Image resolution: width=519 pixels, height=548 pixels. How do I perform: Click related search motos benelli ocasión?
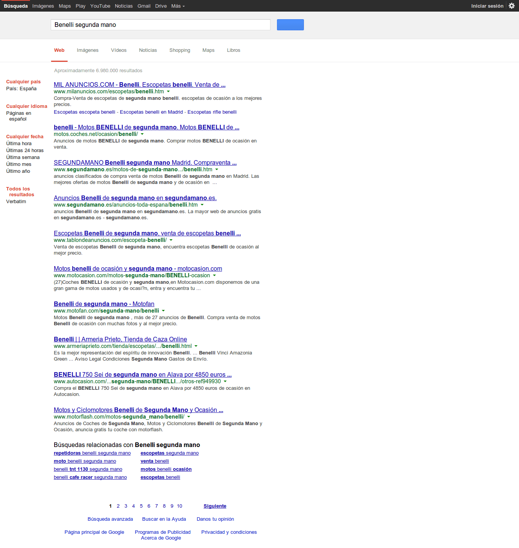point(166,469)
